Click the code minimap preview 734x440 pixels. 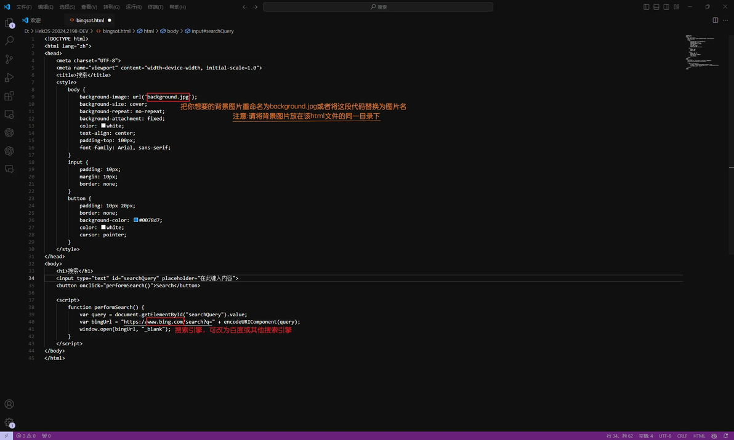(x=702, y=52)
